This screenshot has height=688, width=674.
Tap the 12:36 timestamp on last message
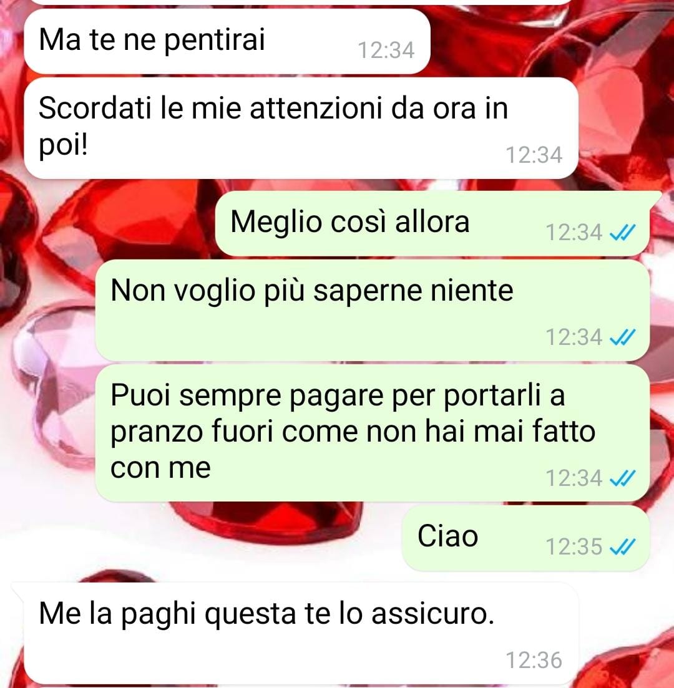click(x=534, y=661)
